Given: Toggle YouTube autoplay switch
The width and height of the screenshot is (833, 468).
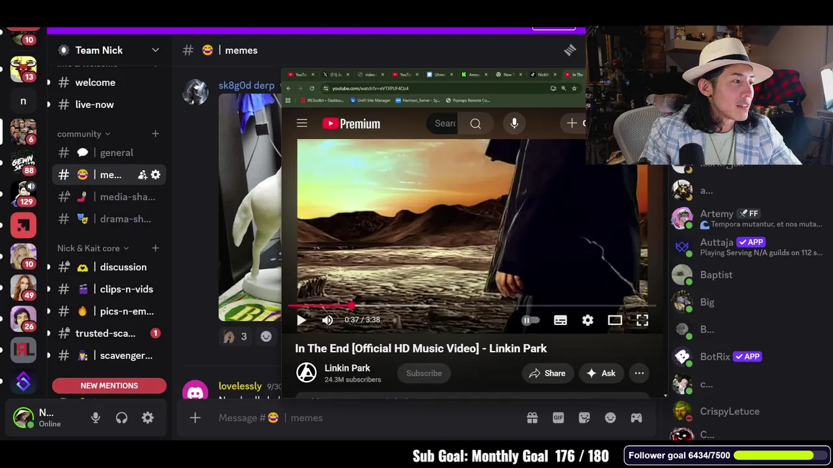Looking at the screenshot, I should 530,320.
